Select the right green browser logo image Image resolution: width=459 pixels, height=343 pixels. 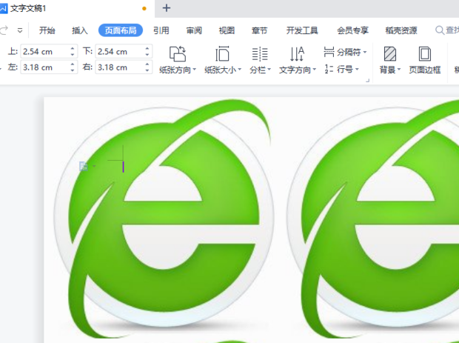pos(372,220)
